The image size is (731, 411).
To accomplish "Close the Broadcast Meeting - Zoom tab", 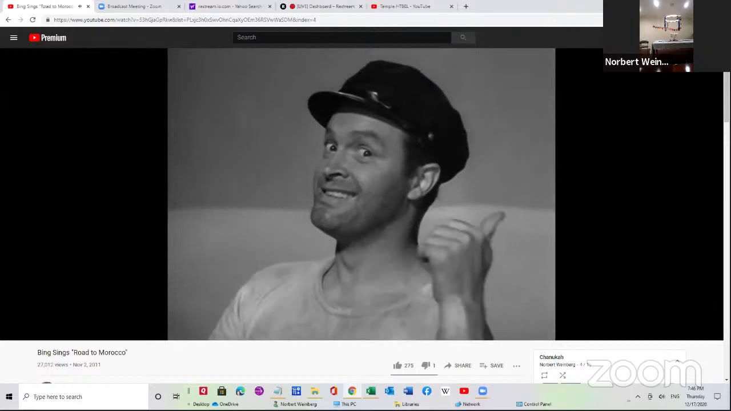I will coord(179,6).
